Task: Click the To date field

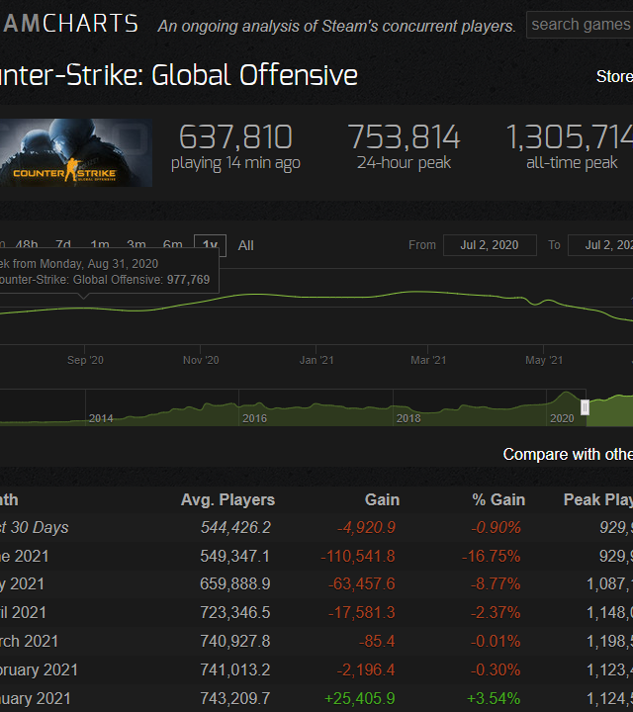Action: (x=605, y=245)
